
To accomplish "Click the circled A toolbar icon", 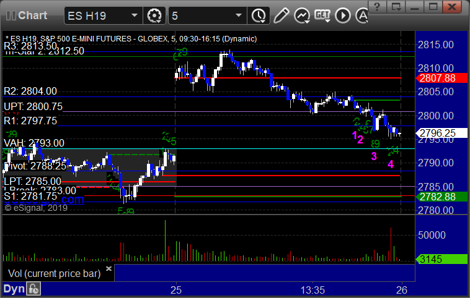I will (361, 15).
